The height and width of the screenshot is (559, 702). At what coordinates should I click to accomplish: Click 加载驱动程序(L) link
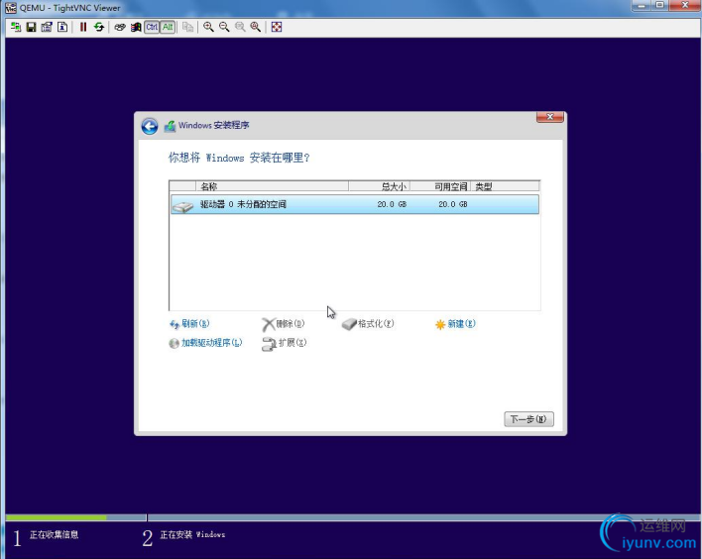click(205, 343)
